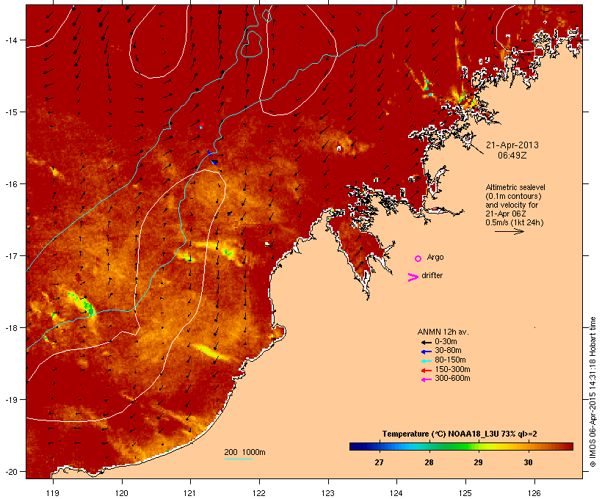Click the colorbar near 29 degrees
This screenshot has height=499, width=602.
[479, 446]
